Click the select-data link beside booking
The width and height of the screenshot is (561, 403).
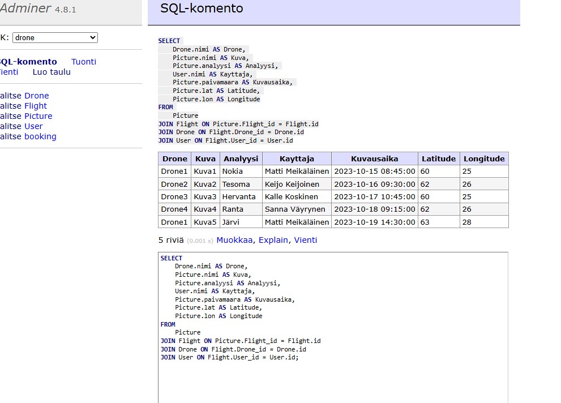pyautogui.click(x=10, y=136)
